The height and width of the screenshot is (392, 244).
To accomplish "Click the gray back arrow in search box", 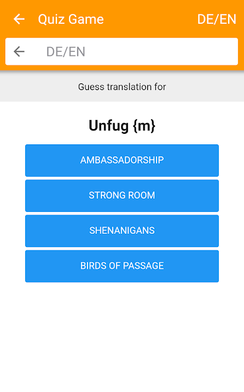I will point(19,52).
